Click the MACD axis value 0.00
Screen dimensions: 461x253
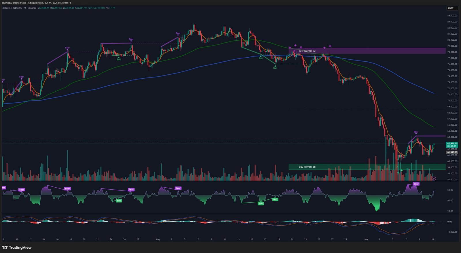tap(449, 222)
